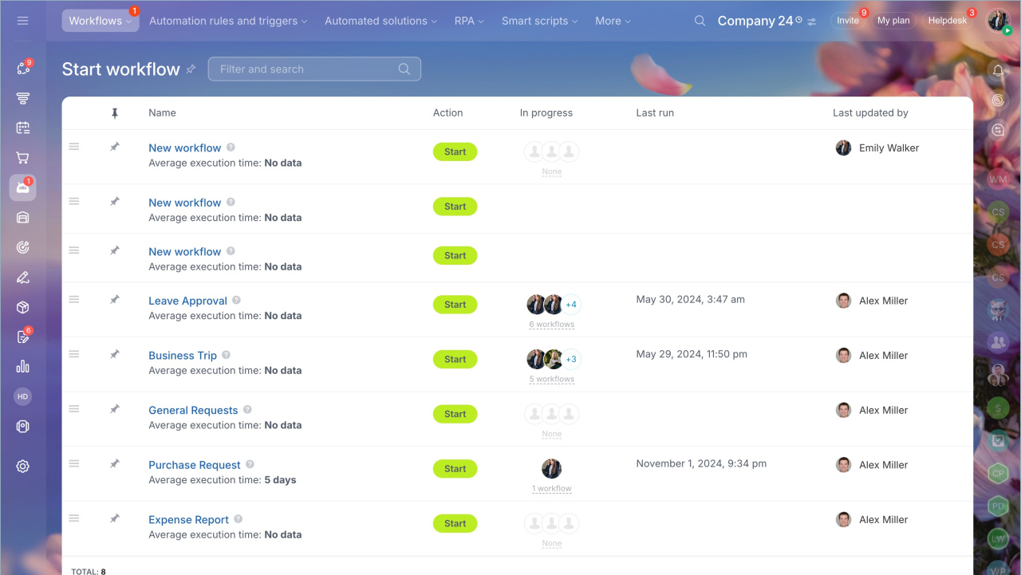Click the magnifier inside Filter and search

[x=404, y=69]
